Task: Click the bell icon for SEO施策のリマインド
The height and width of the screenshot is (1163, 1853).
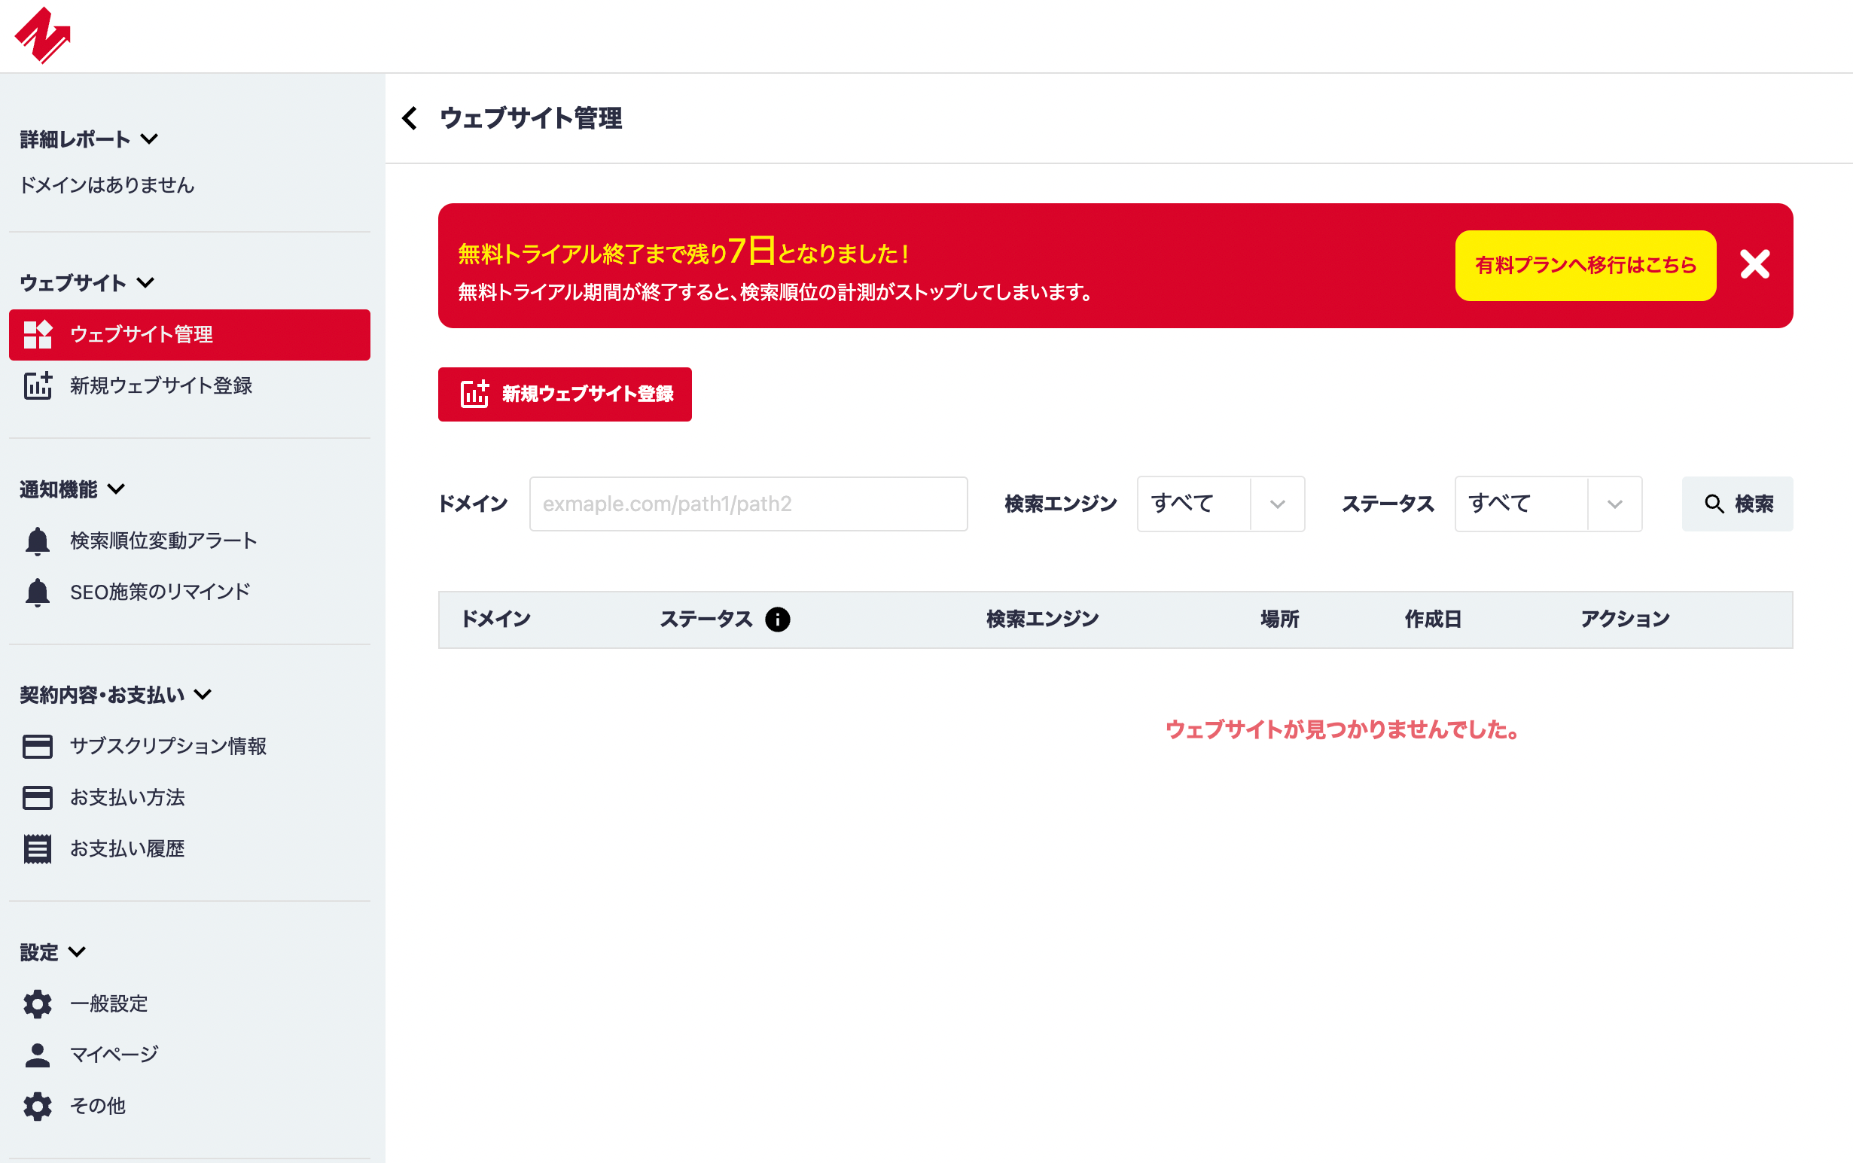Action: [38, 591]
